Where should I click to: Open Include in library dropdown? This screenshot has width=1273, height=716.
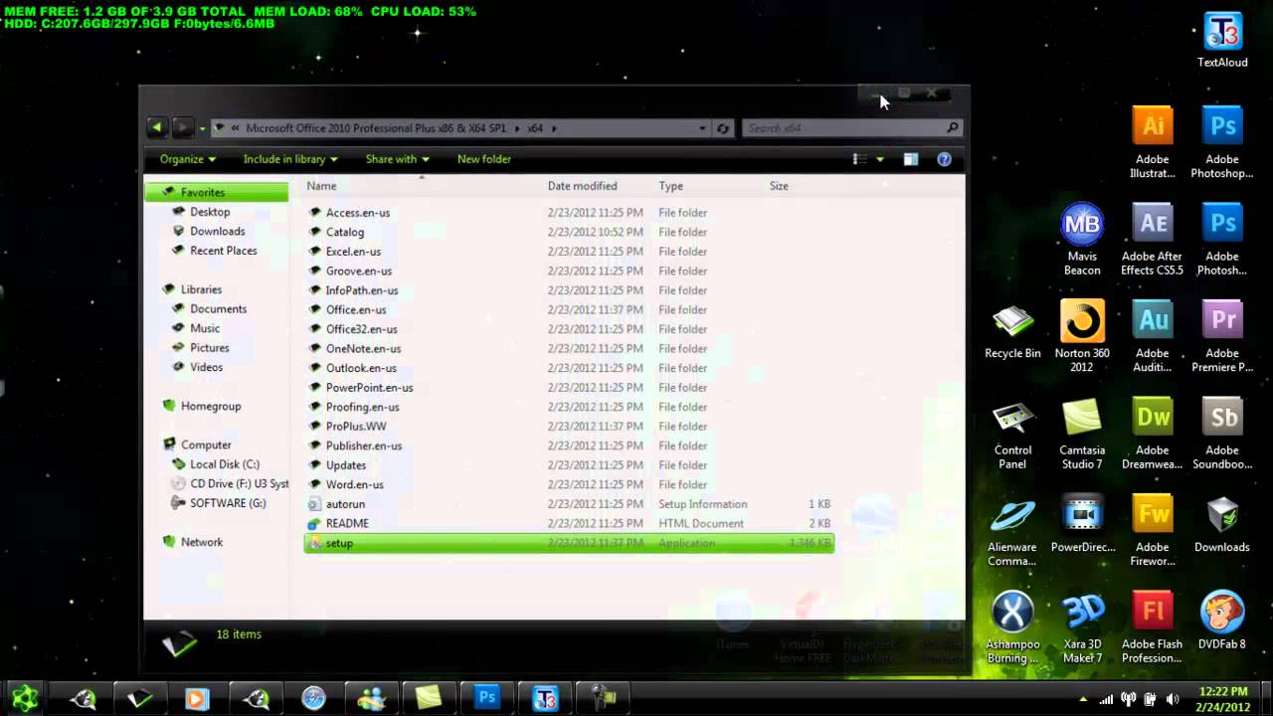pyautogui.click(x=290, y=159)
